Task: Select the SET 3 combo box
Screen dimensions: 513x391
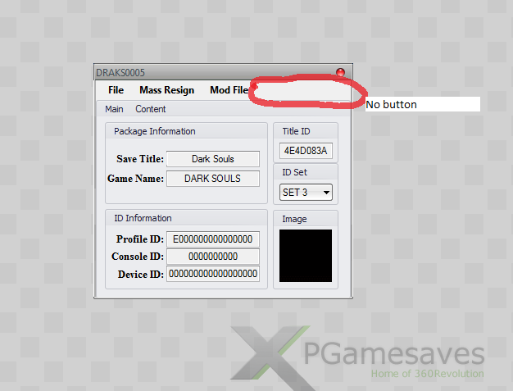Action: click(306, 193)
